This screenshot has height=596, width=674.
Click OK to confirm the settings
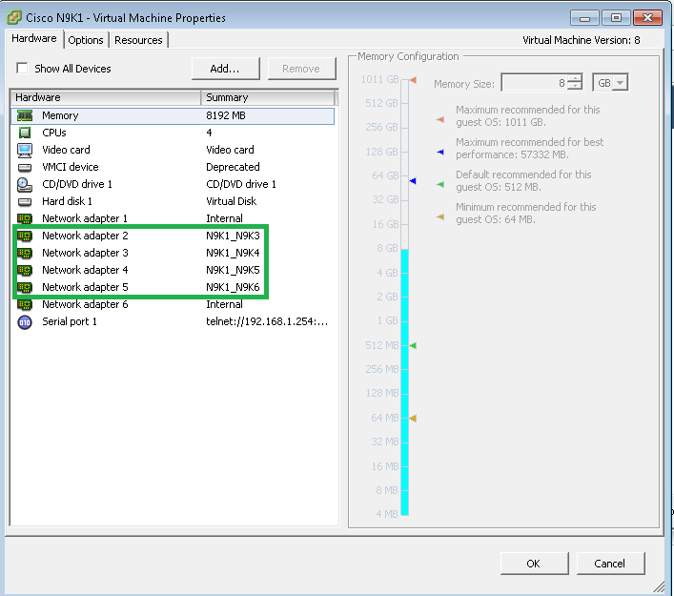pyautogui.click(x=534, y=564)
